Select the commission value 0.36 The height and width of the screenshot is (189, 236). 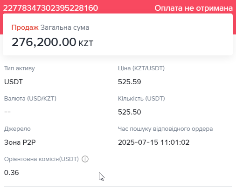click(11, 173)
